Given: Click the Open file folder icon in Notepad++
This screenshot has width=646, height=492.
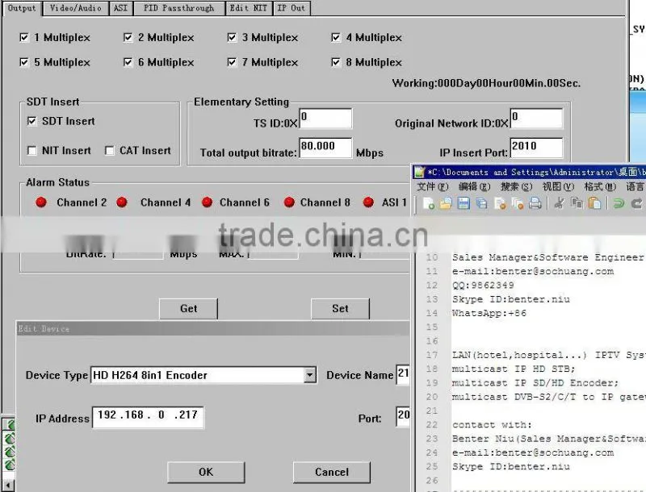Looking at the screenshot, I should coord(446,203).
